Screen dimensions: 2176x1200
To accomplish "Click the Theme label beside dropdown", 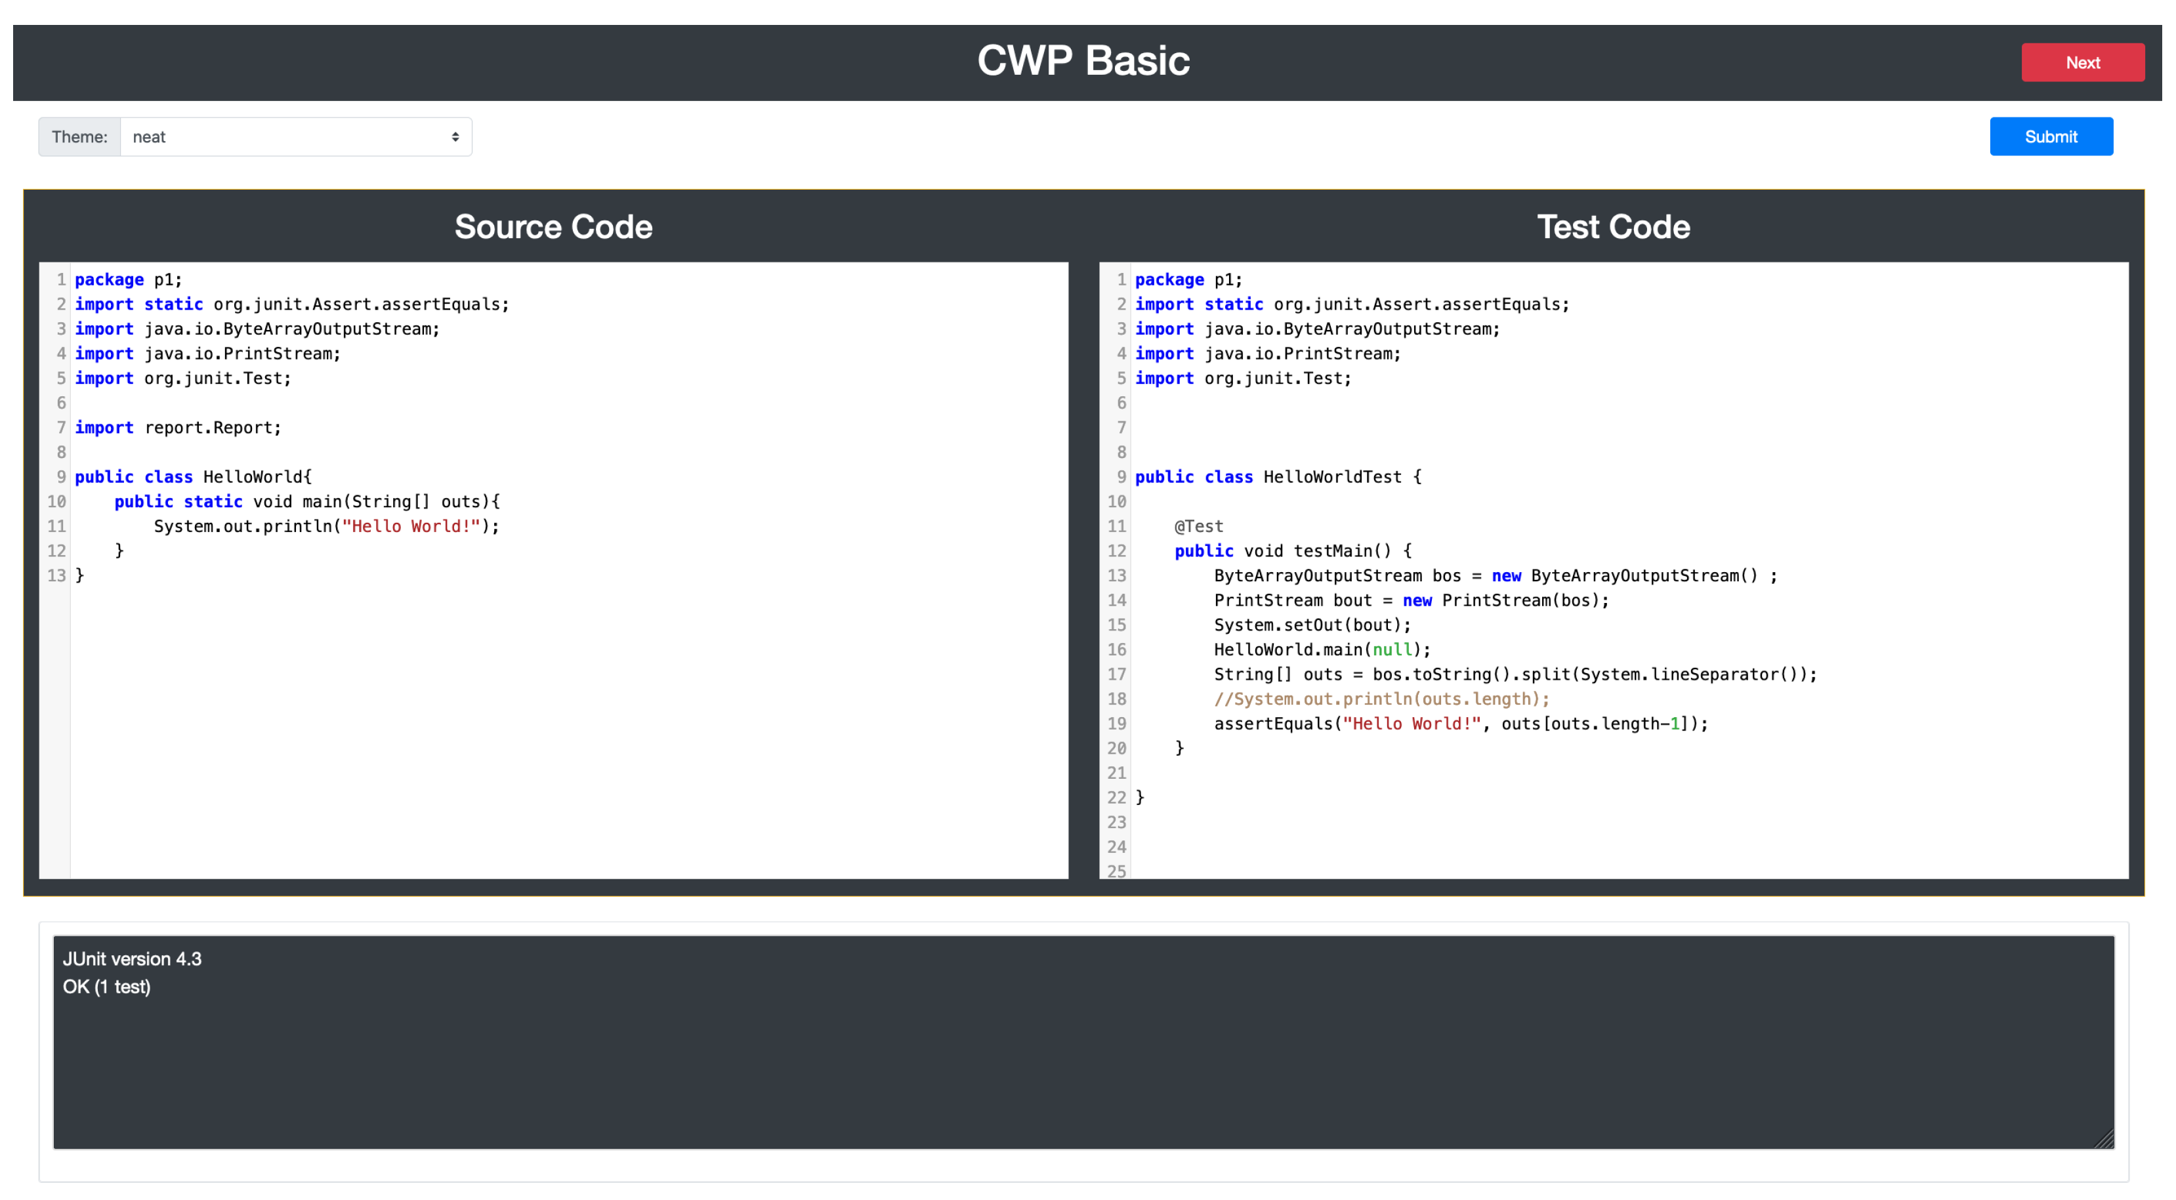I will point(79,137).
